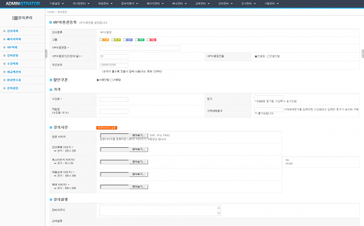The height and width of the screenshot is (226, 364).
Task: Open the 시험관리 top menu
Action: pos(271,4)
